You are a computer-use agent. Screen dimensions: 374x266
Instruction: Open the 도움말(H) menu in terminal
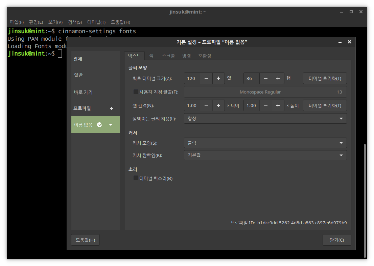[120, 22]
